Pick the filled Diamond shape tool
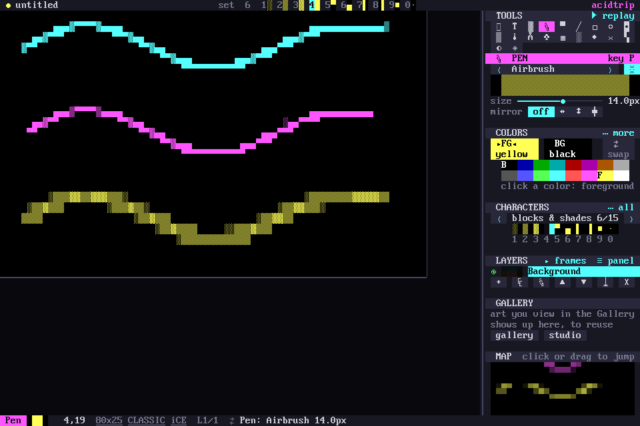640x426 pixels. (595, 37)
